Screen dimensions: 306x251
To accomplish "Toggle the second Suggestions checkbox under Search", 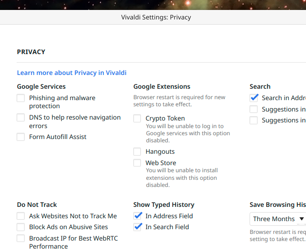I will coord(254,121).
